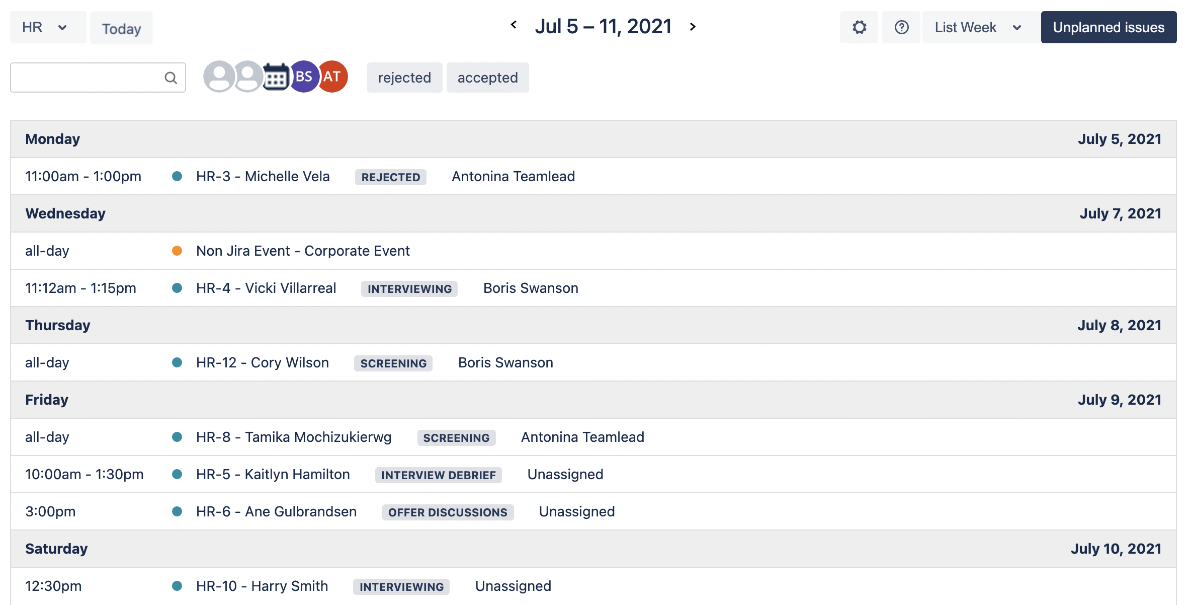Select the calendar events avatar icon
Screen dimensions: 1189x605
[x=276, y=77]
